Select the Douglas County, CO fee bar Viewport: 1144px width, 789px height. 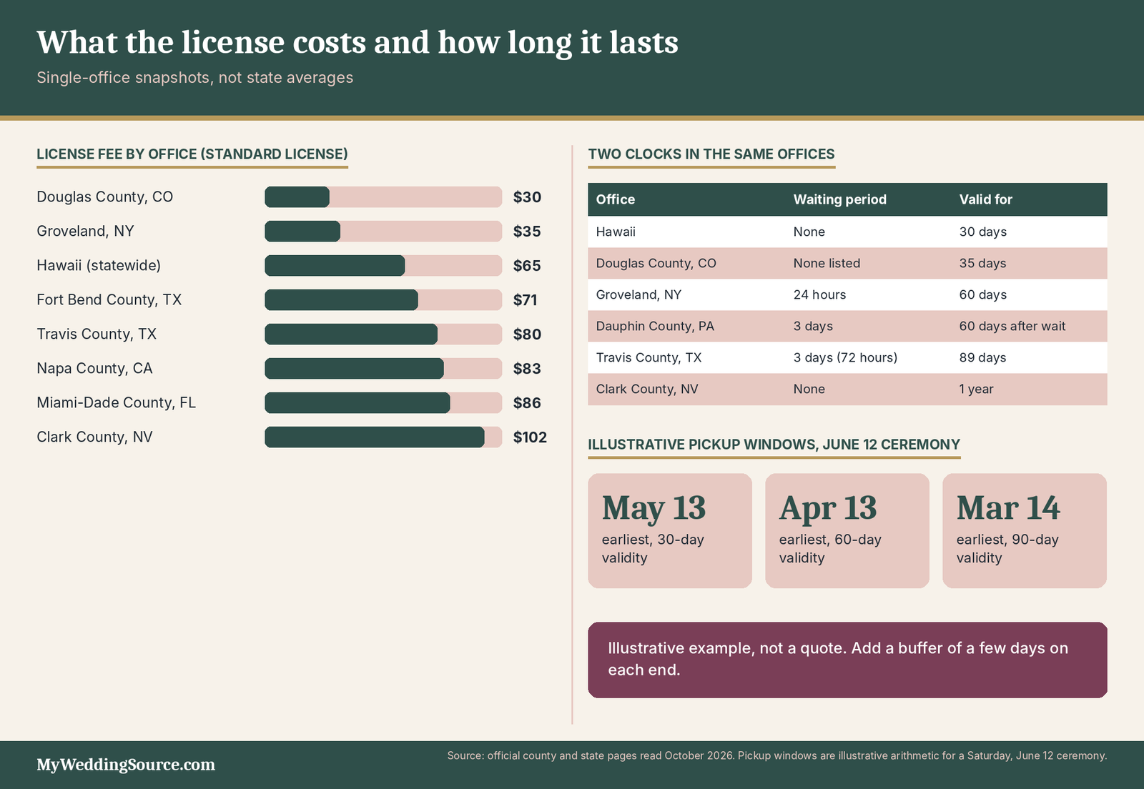coord(383,197)
